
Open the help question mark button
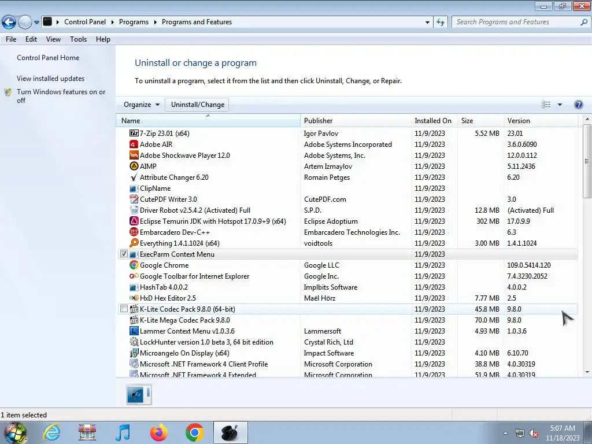coord(578,105)
